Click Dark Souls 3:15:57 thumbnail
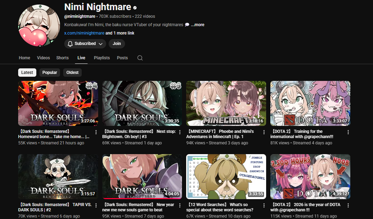The width and height of the screenshot is (373, 219). click(58, 176)
